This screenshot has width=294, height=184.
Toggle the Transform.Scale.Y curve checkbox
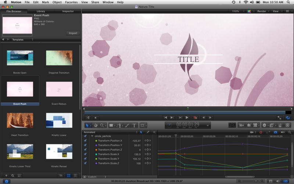(x=85, y=159)
